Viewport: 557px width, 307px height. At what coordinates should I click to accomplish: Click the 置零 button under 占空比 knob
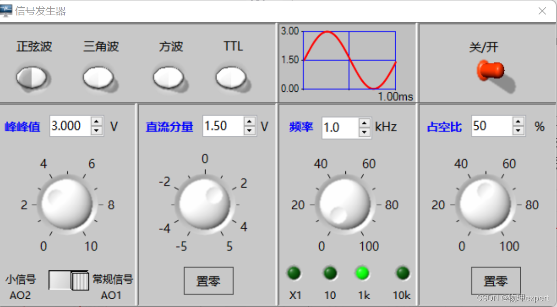[496, 281]
